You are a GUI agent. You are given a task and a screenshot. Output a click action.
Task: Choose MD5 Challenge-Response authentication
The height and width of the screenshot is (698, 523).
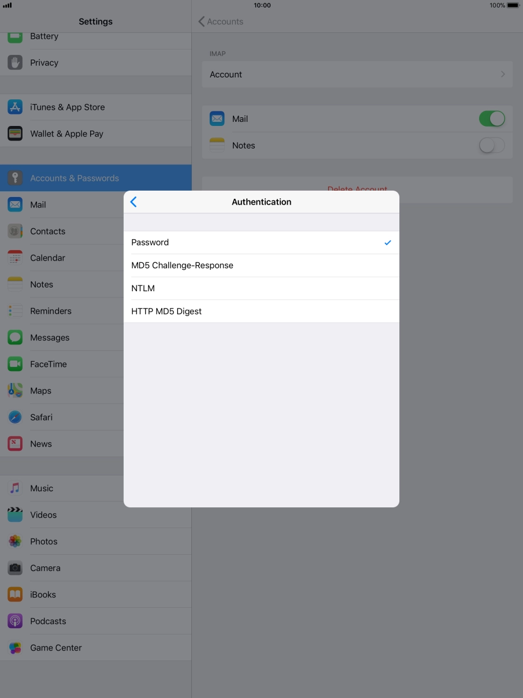pyautogui.click(x=261, y=265)
